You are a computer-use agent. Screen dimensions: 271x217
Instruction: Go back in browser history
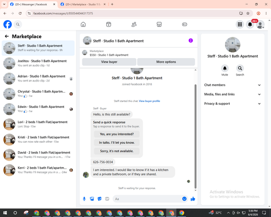coord(5,14)
